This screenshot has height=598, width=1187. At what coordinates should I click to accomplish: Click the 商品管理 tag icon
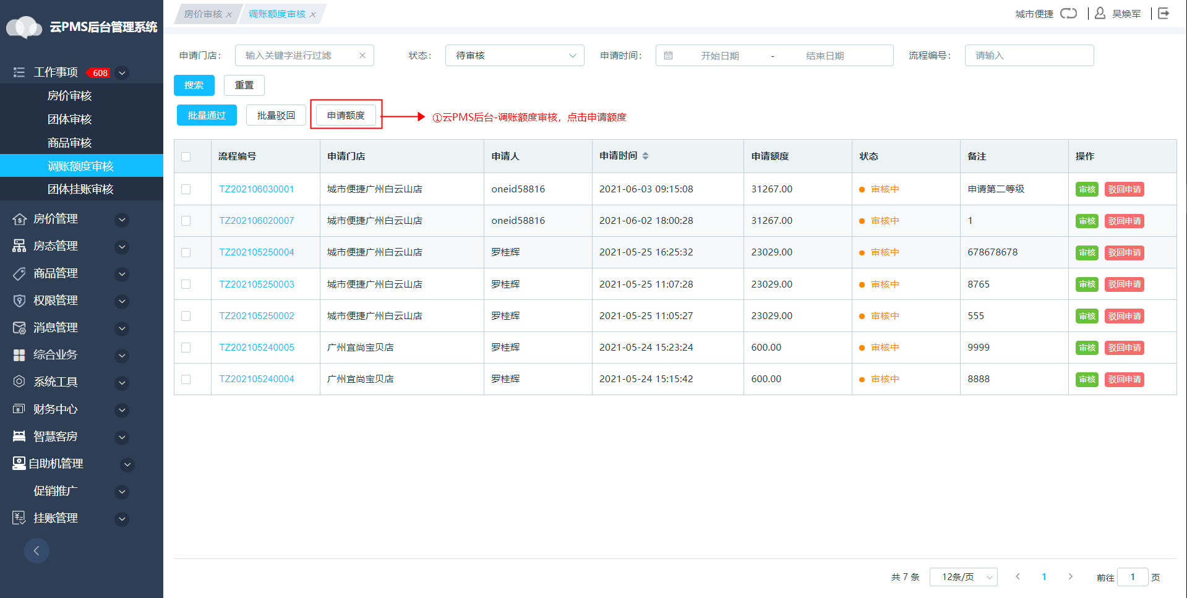(19, 273)
